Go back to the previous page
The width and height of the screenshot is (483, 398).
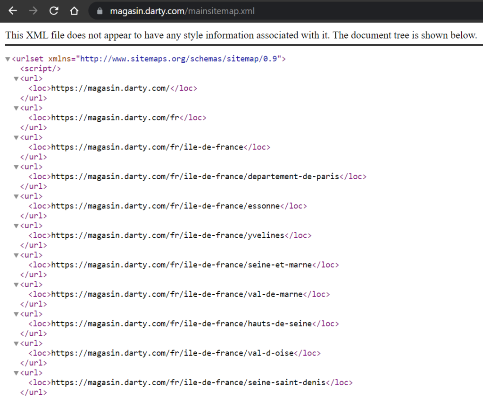tap(13, 11)
